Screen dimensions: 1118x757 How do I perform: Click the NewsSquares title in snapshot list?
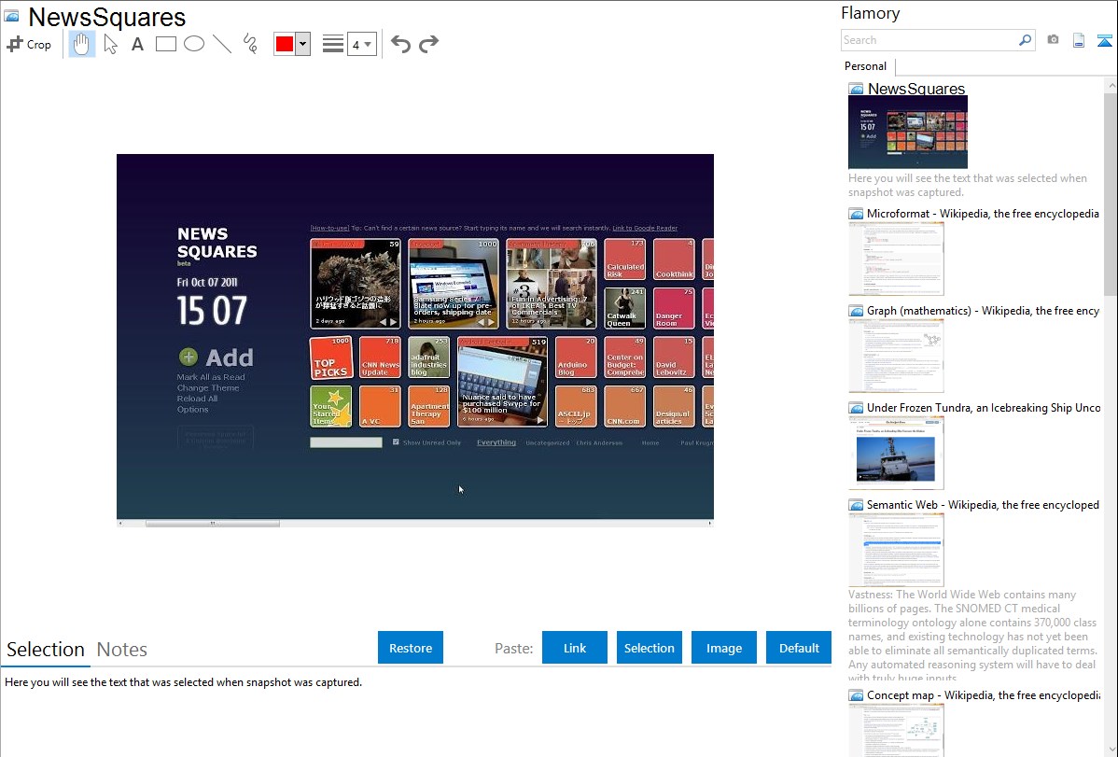pos(916,89)
